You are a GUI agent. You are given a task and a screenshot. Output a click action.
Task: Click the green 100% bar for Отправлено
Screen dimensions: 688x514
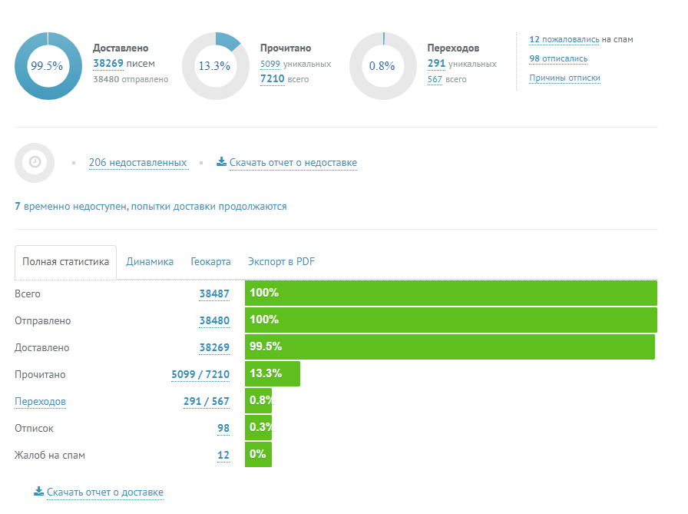click(451, 320)
